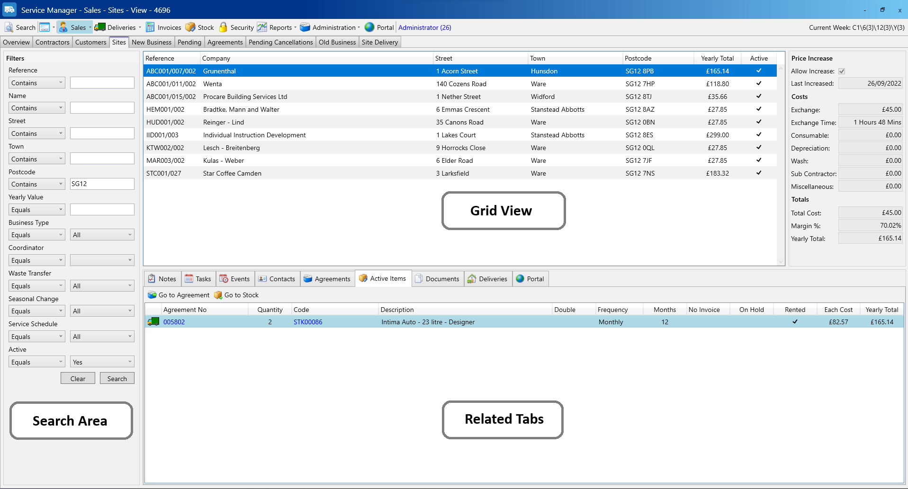Toggle the Allow Increase checkbox
Viewport: 908px width, 489px height.
point(842,71)
